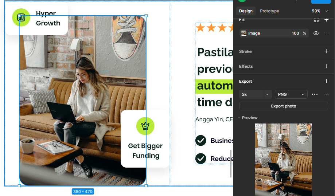Click the first orange rating star
This screenshot has height=196, width=335.
point(200,28)
